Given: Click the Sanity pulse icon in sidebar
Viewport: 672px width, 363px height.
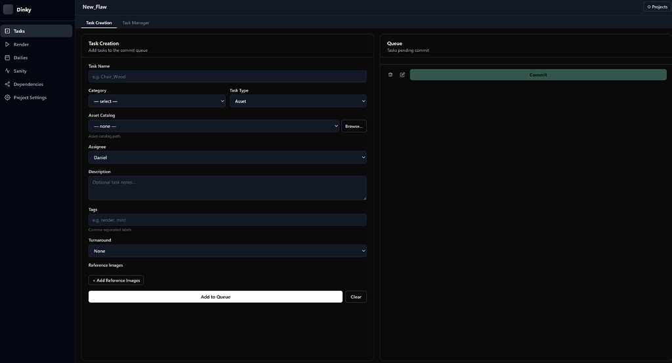Looking at the screenshot, I should (7, 71).
